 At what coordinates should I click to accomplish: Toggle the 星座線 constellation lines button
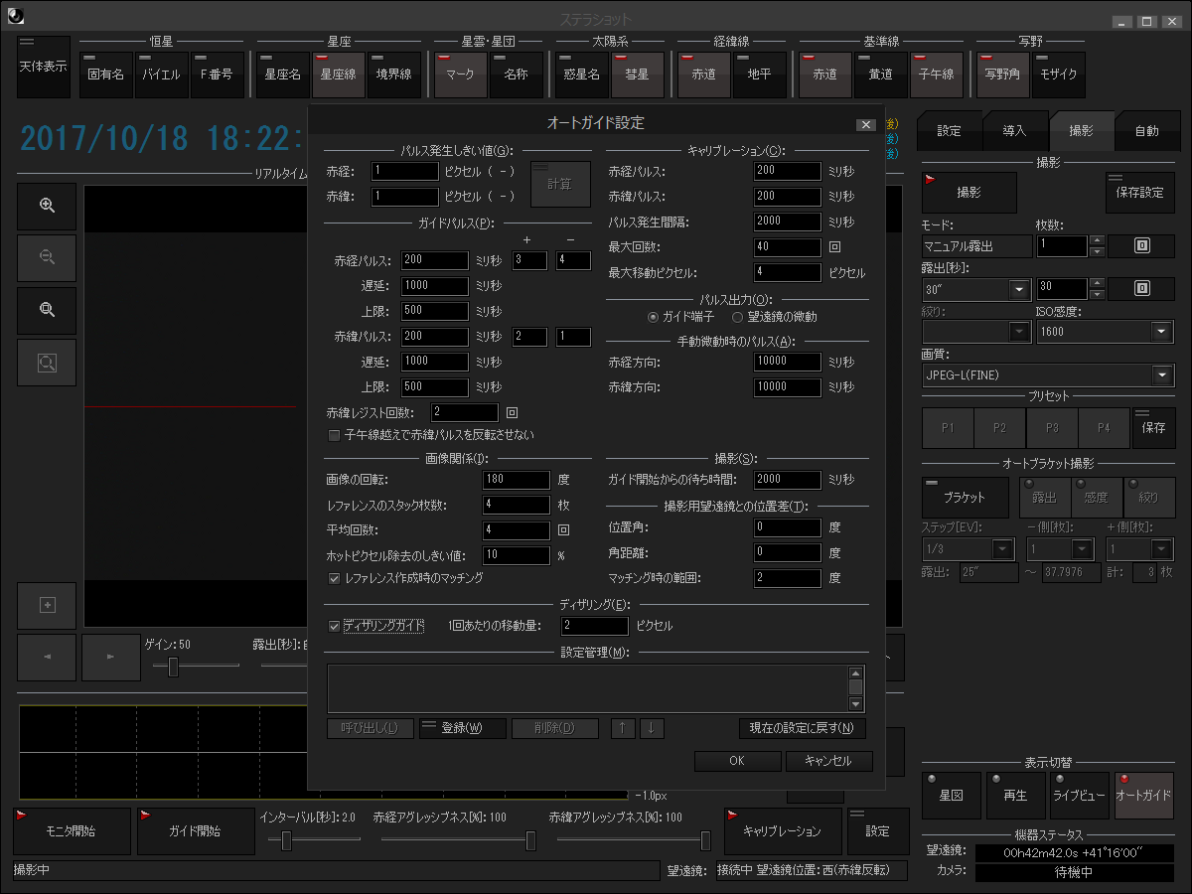tap(338, 74)
